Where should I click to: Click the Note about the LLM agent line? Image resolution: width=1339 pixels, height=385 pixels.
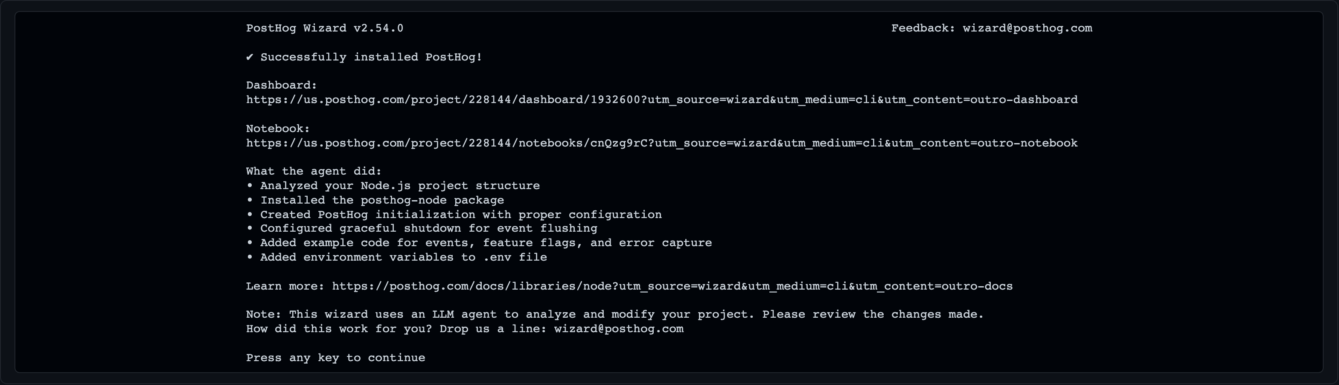click(x=615, y=314)
